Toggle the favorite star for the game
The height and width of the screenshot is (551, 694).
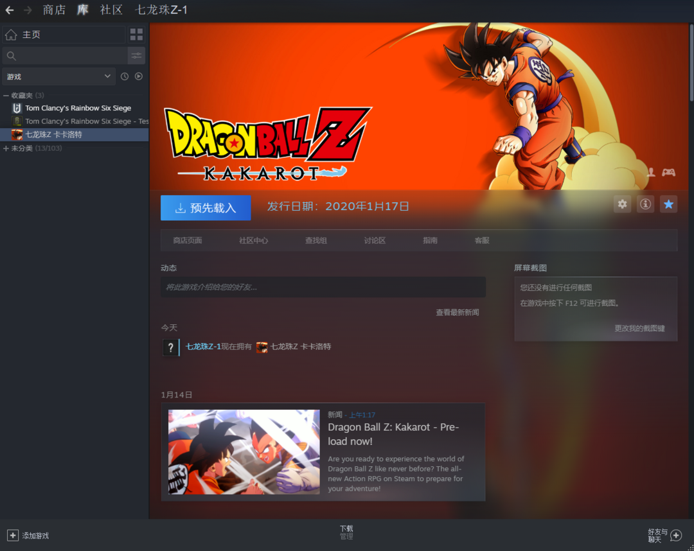pyautogui.click(x=668, y=204)
